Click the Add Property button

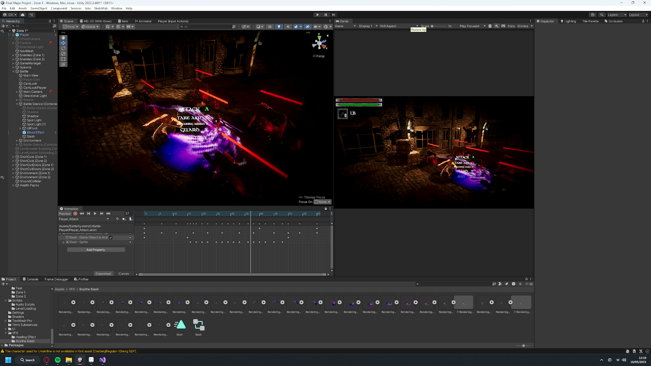(96, 250)
